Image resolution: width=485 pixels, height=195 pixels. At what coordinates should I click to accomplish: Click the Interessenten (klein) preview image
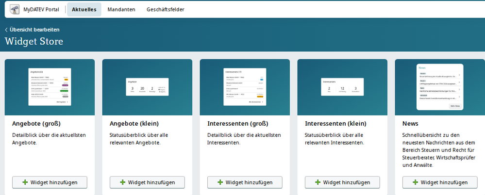[x=342, y=87]
